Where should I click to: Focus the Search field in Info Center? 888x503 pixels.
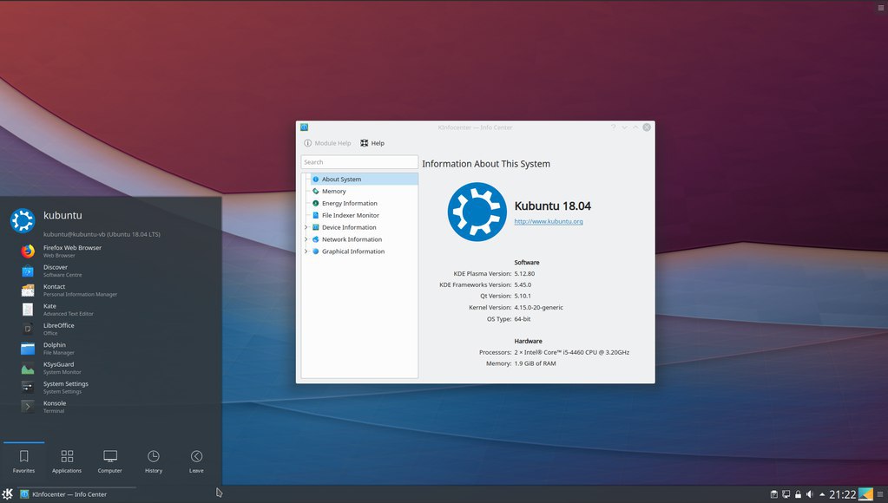tap(359, 162)
